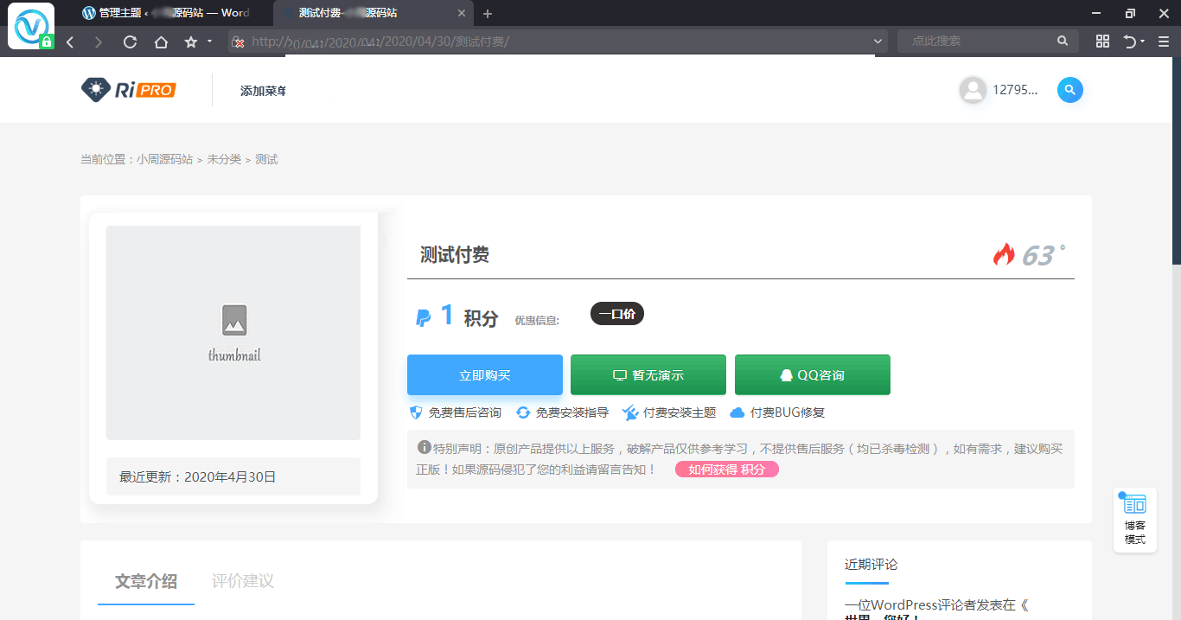Image resolution: width=1181 pixels, height=620 pixels.
Task: Open the 如何获得积分 link
Action: [726, 469]
